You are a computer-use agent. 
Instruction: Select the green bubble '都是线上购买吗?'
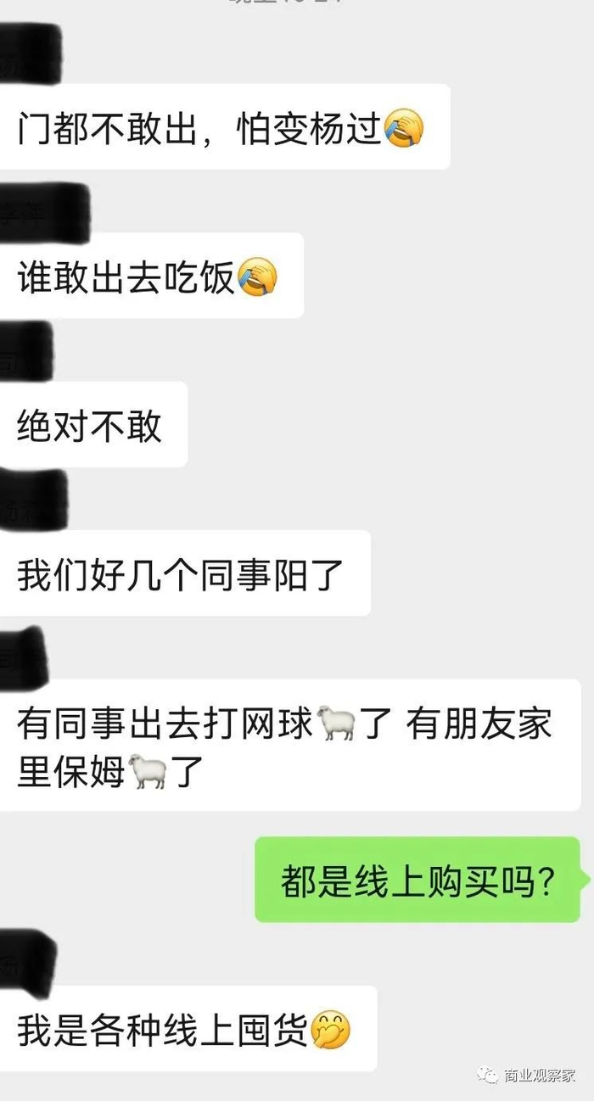tap(417, 881)
